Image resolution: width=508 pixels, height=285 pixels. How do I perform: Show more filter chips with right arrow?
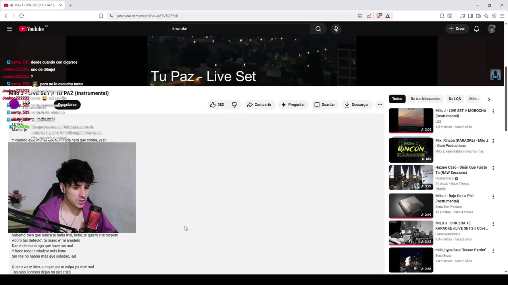[x=489, y=99]
